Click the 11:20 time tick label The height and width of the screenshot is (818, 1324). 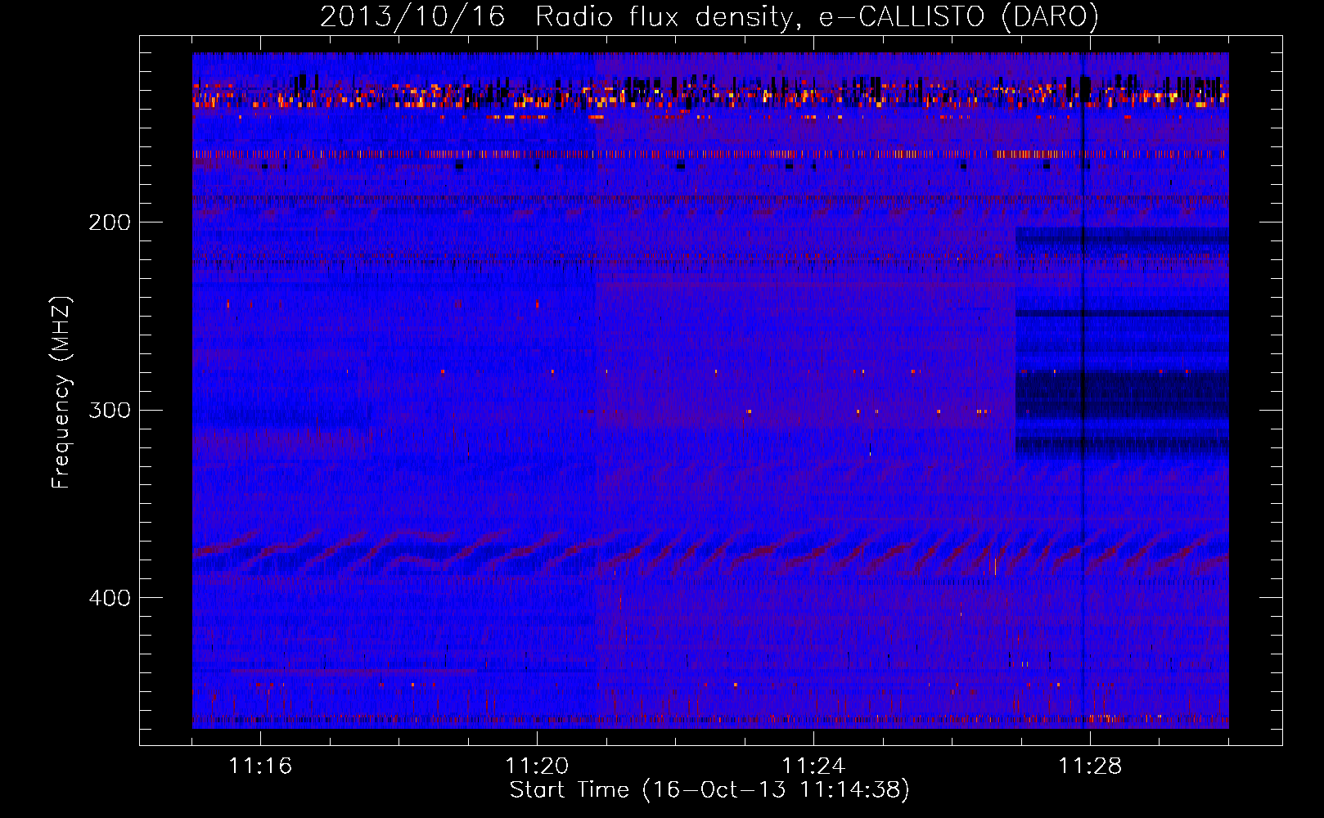pos(537,766)
